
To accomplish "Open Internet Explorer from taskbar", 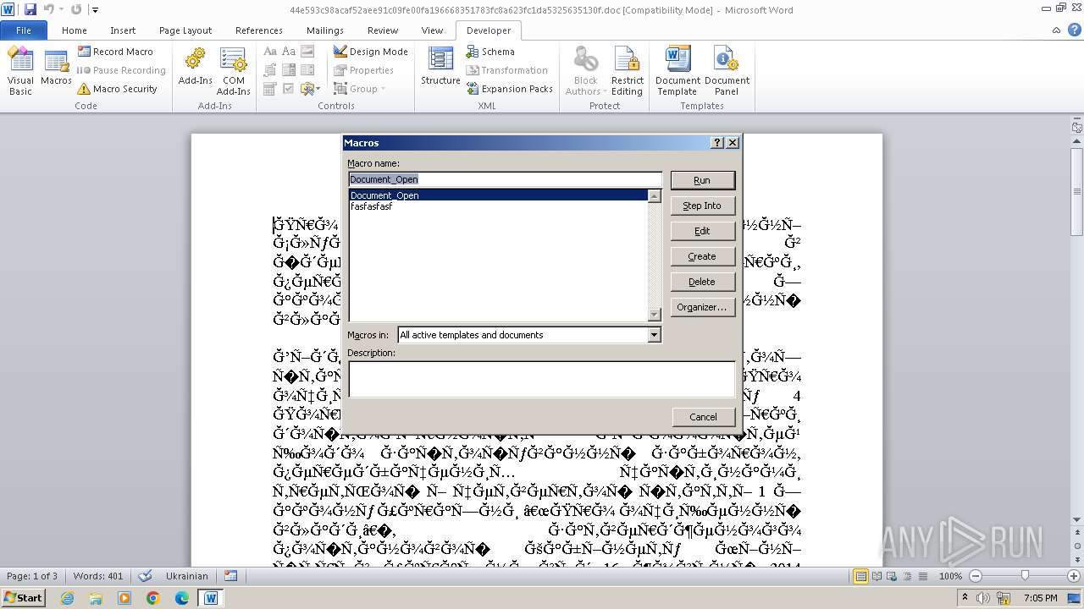I will click(x=68, y=598).
